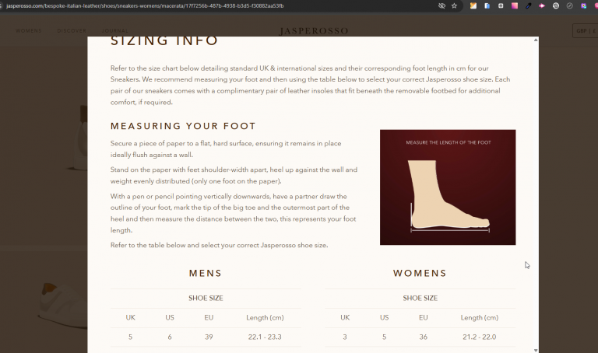Click the mens SHOE SIZE table header
Screen dimensions: 598x353
click(x=206, y=298)
